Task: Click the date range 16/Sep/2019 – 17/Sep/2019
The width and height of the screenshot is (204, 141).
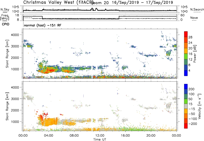Action: pyautogui.click(x=143, y=3)
